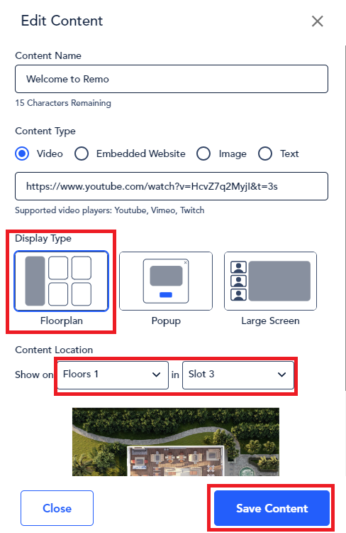
Task: Open the Floors 1 dropdown
Action: [x=113, y=375]
